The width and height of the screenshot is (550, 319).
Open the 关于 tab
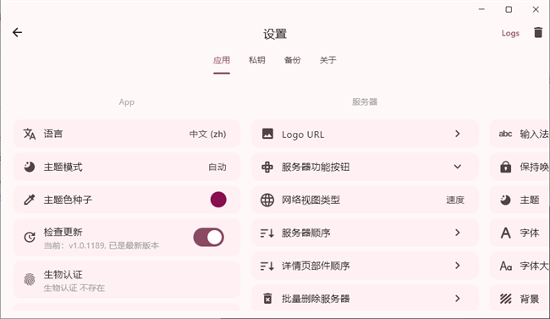pyautogui.click(x=328, y=60)
